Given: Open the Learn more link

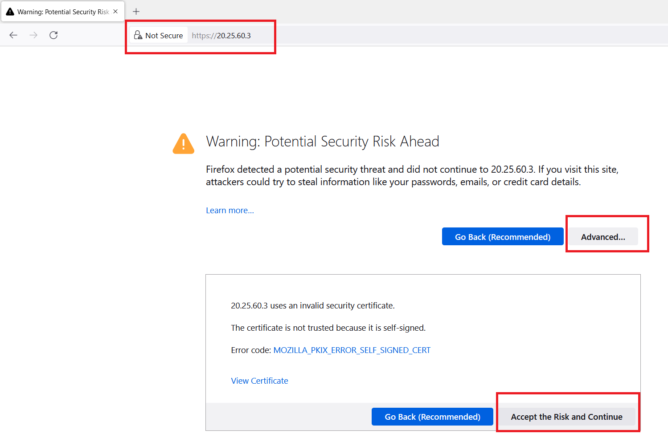Looking at the screenshot, I should [229, 211].
